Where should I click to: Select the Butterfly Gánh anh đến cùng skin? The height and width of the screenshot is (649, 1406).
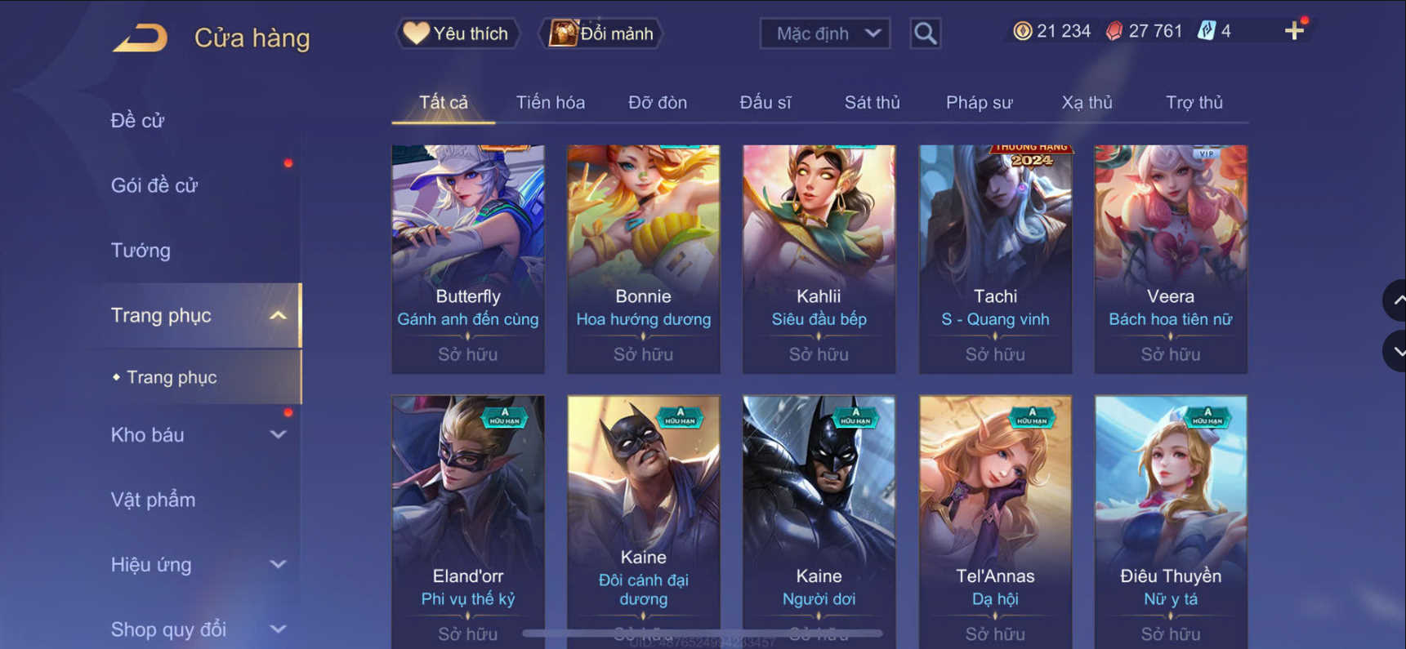(468, 259)
